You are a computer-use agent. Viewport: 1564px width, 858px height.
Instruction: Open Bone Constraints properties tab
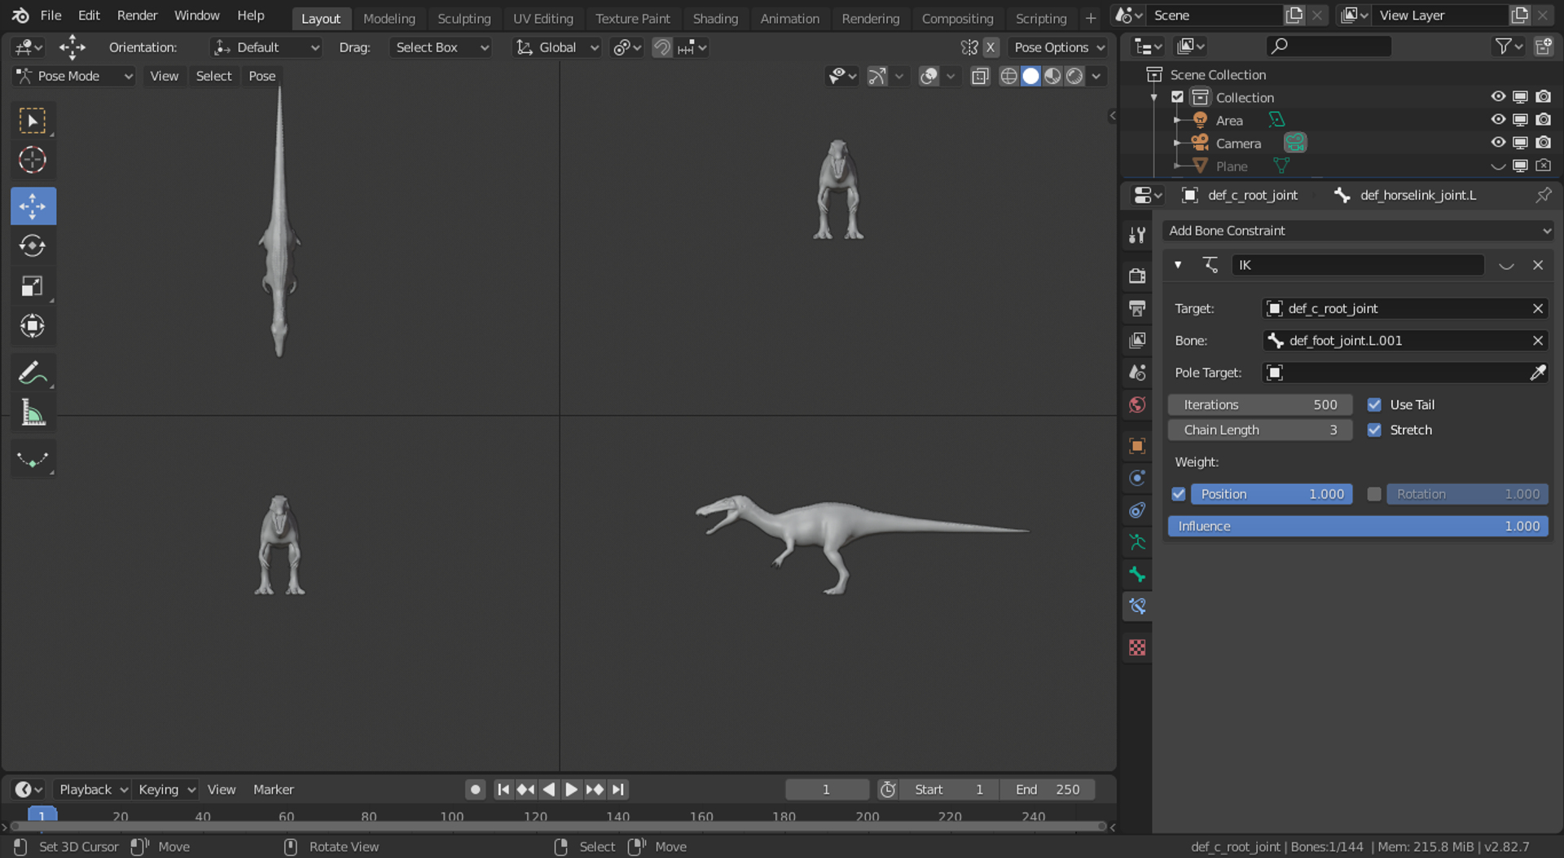(1137, 606)
